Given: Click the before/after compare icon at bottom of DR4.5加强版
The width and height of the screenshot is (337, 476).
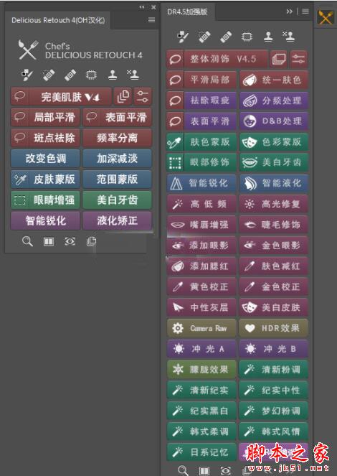Looking at the screenshot, I should [204, 470].
